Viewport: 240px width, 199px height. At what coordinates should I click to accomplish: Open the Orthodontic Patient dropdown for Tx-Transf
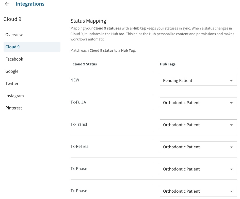coord(198,125)
